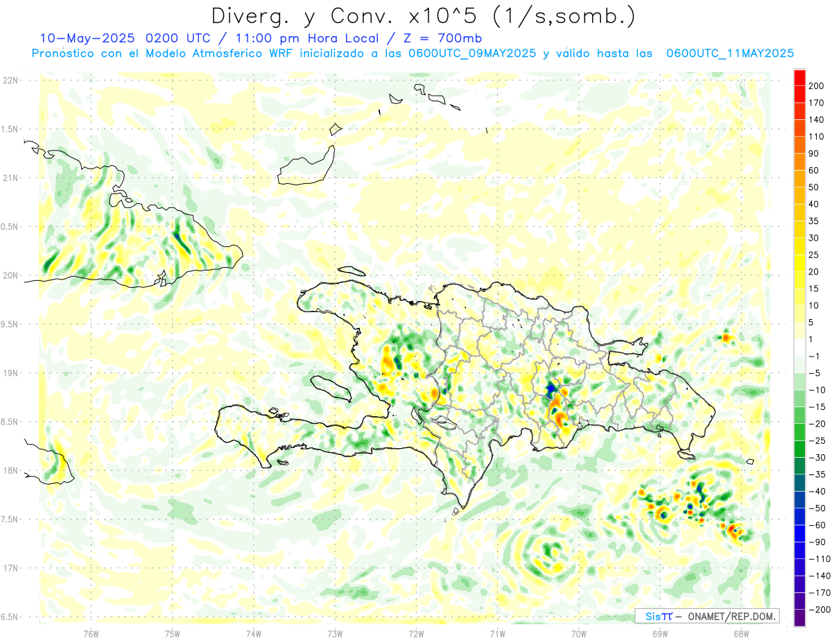Click the '-30' colorbar label
The width and height of the screenshot is (832, 643).
[x=817, y=457]
